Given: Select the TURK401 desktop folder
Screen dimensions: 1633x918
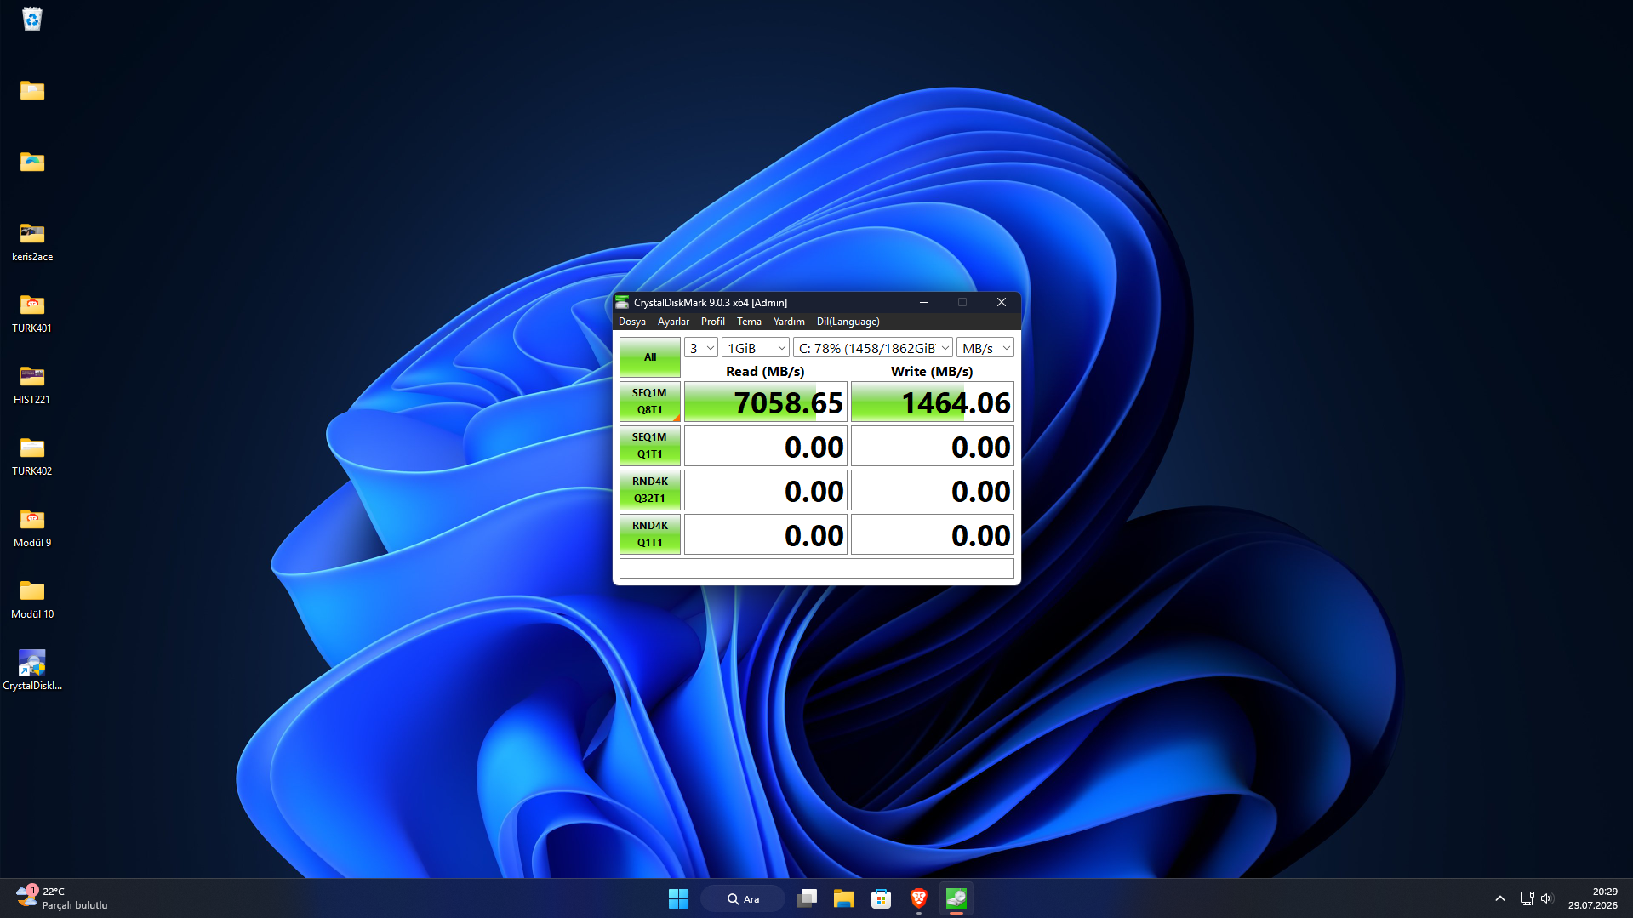Looking at the screenshot, I should 32,313.
